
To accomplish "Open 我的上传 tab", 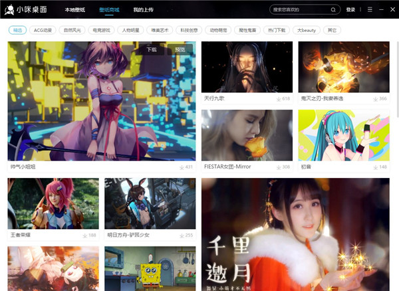I will click(143, 10).
